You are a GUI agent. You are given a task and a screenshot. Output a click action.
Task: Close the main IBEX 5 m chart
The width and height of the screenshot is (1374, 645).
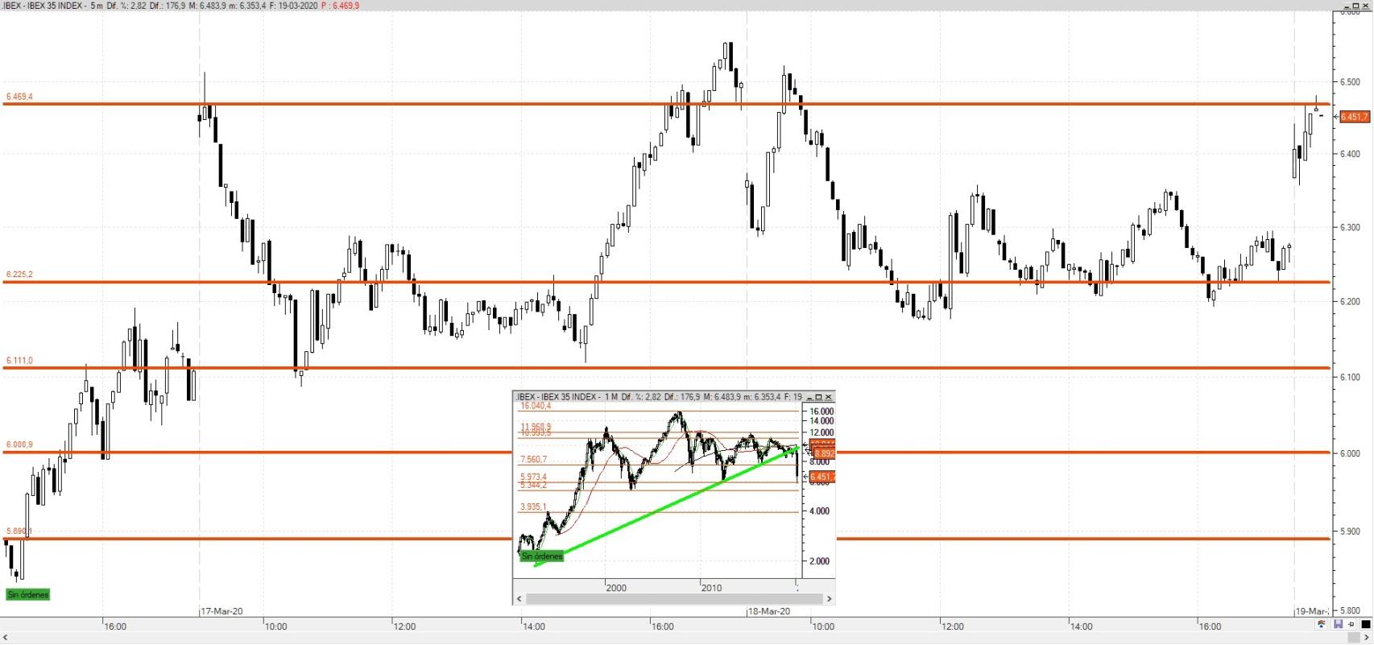pos(1365,6)
